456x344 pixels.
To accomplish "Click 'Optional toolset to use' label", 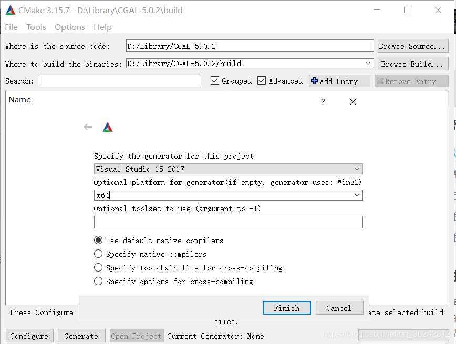I will point(177,209).
